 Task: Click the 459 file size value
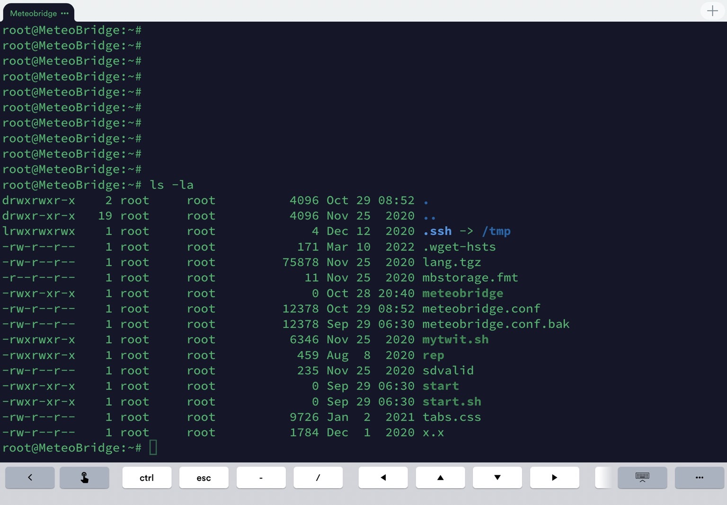click(x=308, y=355)
